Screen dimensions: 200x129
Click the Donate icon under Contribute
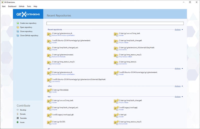click(18, 114)
